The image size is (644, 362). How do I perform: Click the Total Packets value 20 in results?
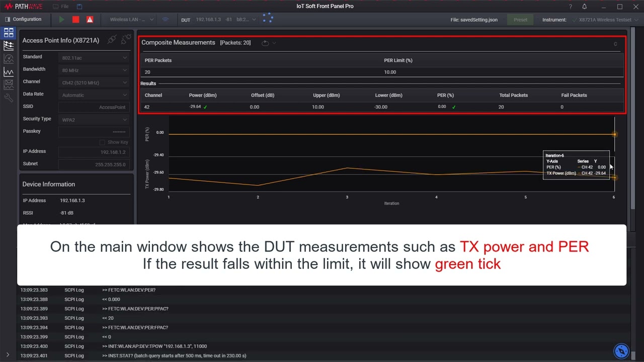(x=501, y=107)
